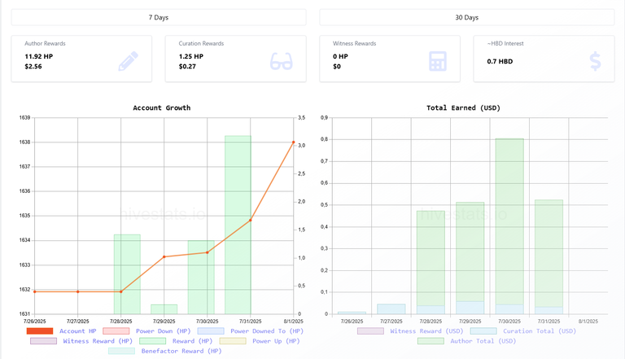Toggle the Witness Reward (HP) legend swatch
Image resolution: width=625 pixels, height=359 pixels.
tap(43, 341)
